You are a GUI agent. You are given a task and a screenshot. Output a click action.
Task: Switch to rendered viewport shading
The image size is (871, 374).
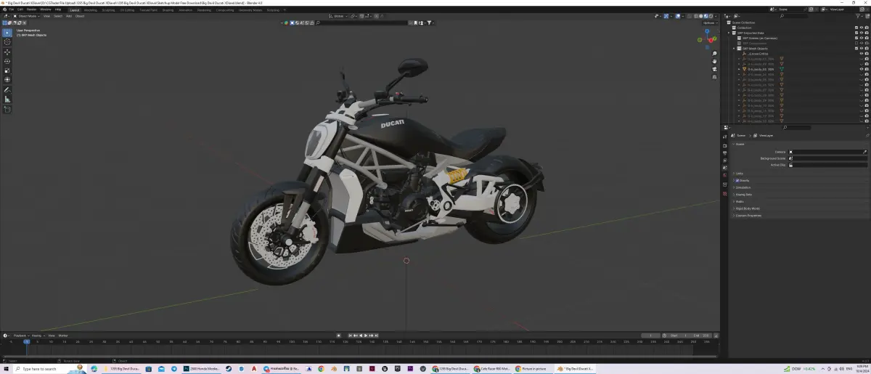710,15
